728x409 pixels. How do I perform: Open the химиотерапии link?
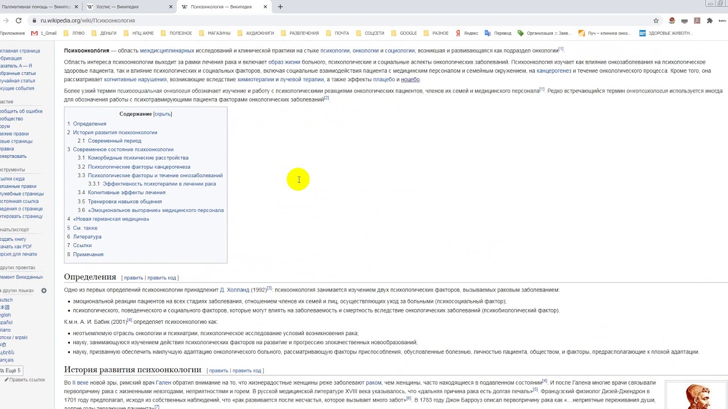pos(255,80)
